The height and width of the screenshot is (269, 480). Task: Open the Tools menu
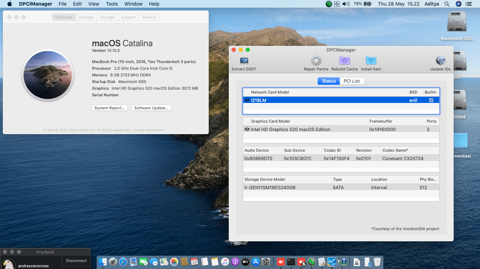tap(112, 4)
